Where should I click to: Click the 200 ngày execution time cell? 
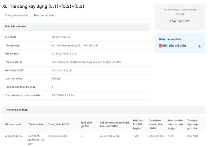pos(193,136)
